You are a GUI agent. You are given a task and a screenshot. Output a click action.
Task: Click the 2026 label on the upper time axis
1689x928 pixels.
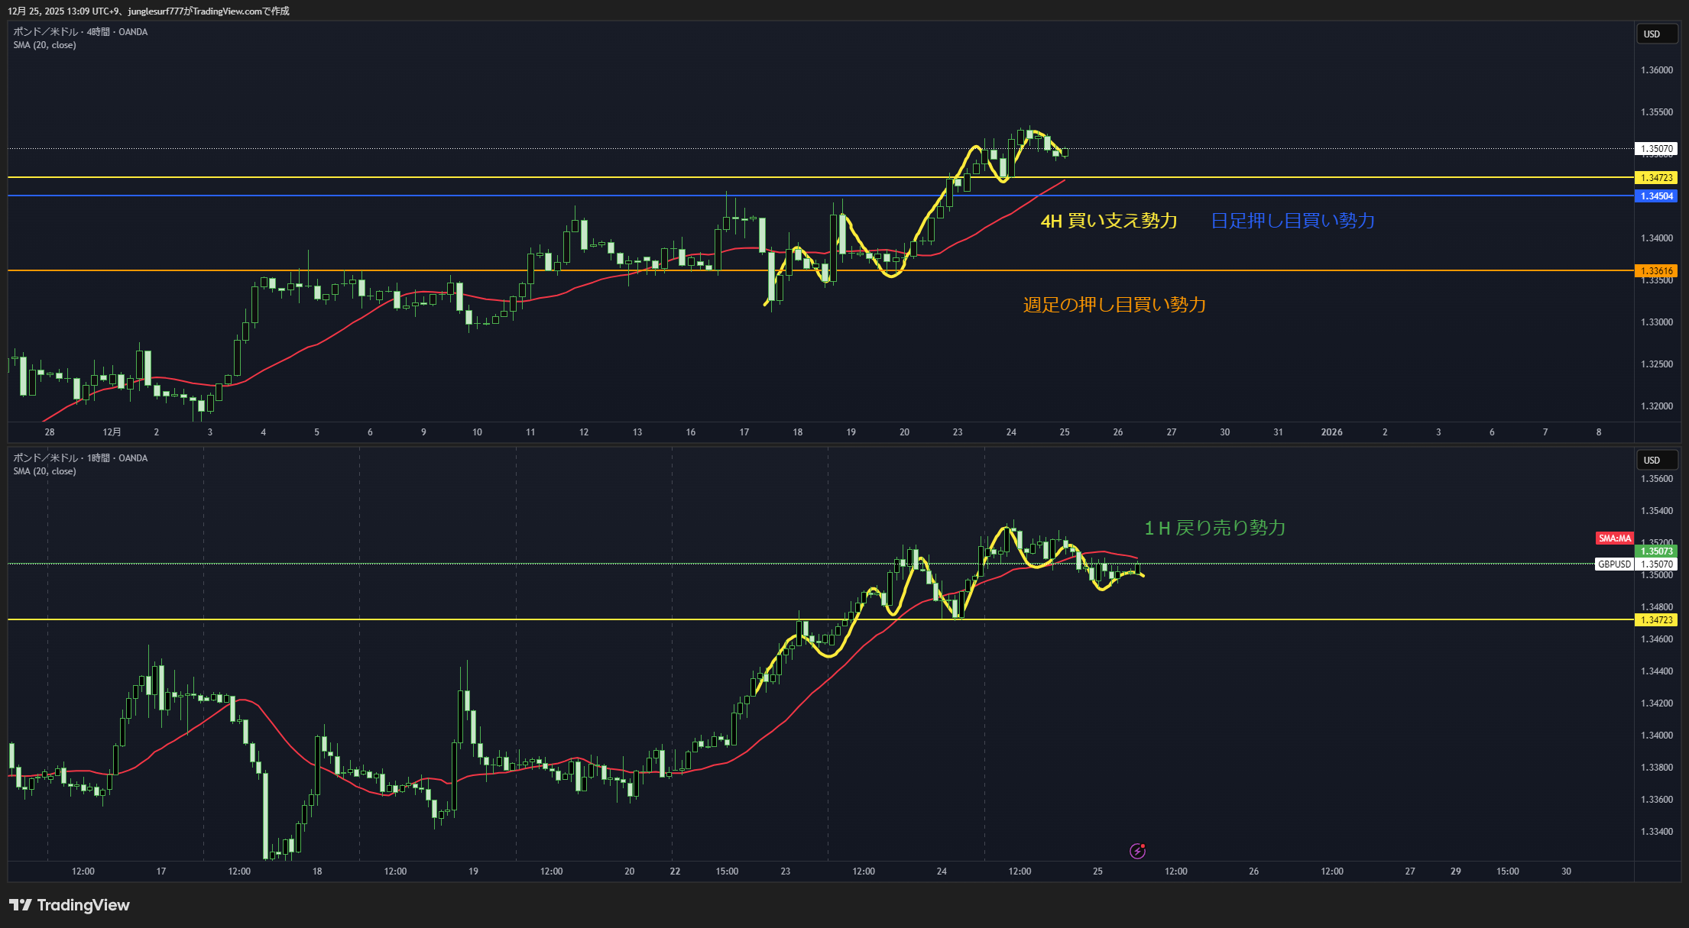click(1331, 432)
